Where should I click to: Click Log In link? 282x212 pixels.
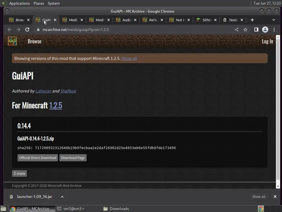click(267, 41)
